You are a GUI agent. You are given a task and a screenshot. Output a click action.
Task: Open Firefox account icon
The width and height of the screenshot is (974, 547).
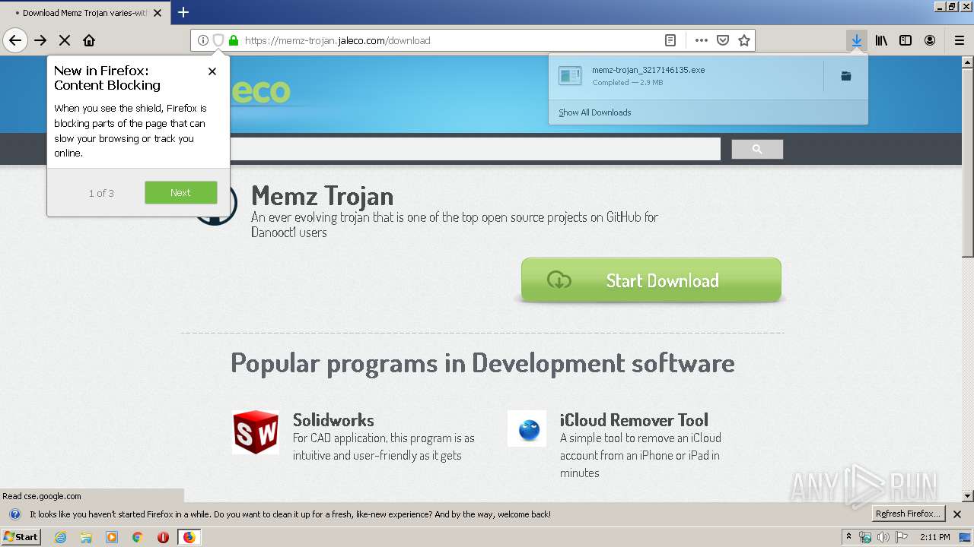click(x=930, y=40)
